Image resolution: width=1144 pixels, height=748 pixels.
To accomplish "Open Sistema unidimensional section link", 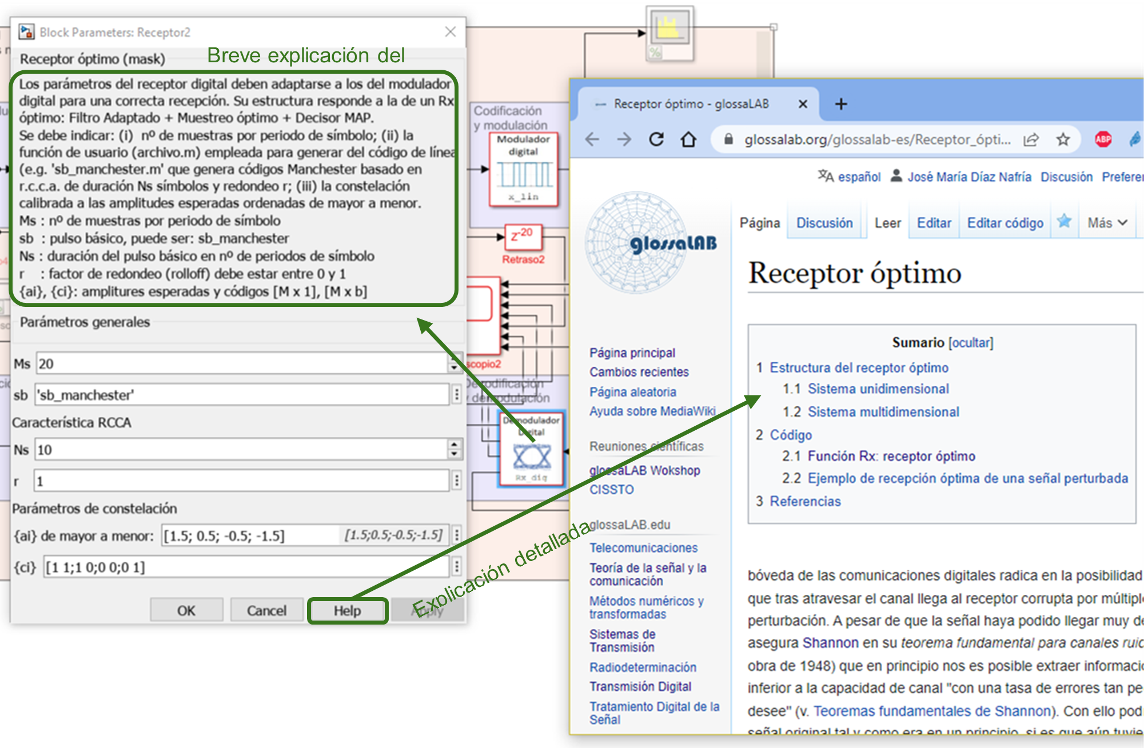I will click(878, 389).
